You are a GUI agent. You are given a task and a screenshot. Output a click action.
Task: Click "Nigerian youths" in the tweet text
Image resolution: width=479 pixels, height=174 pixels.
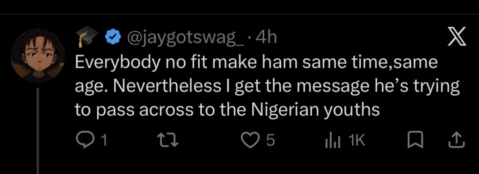pyautogui.click(x=316, y=110)
